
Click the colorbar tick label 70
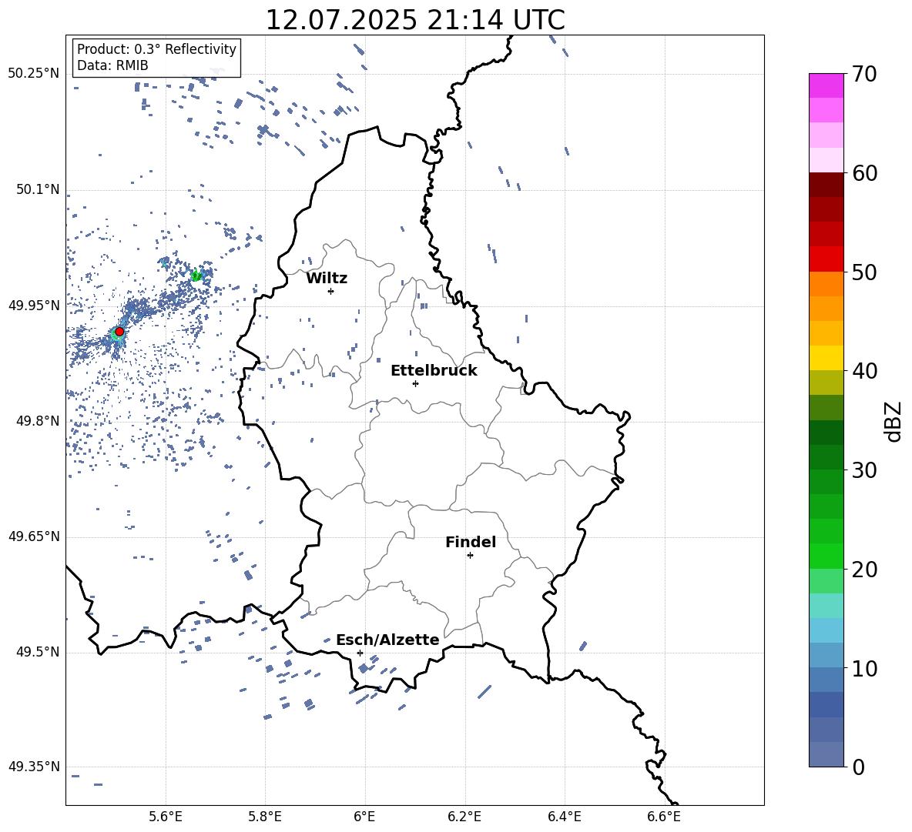[864, 74]
